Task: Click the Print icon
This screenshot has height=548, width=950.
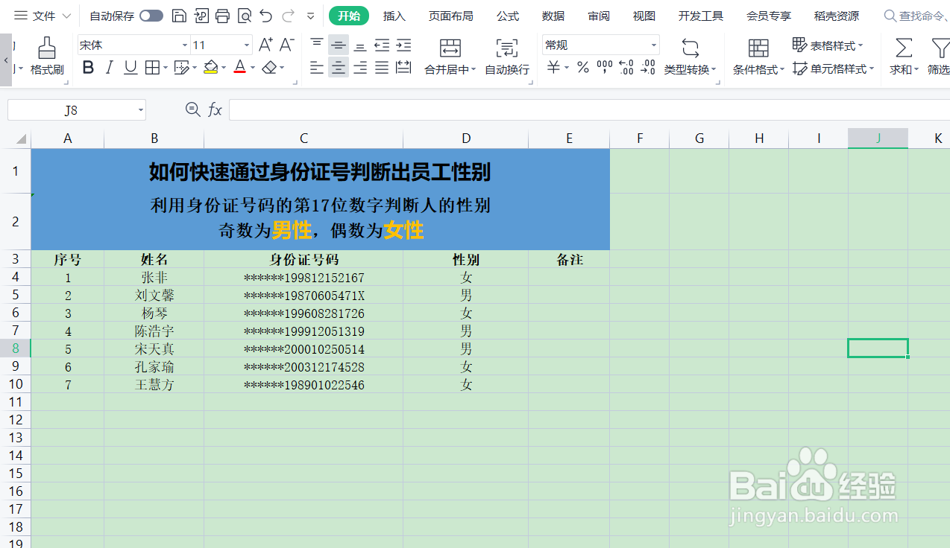Action: click(x=222, y=16)
